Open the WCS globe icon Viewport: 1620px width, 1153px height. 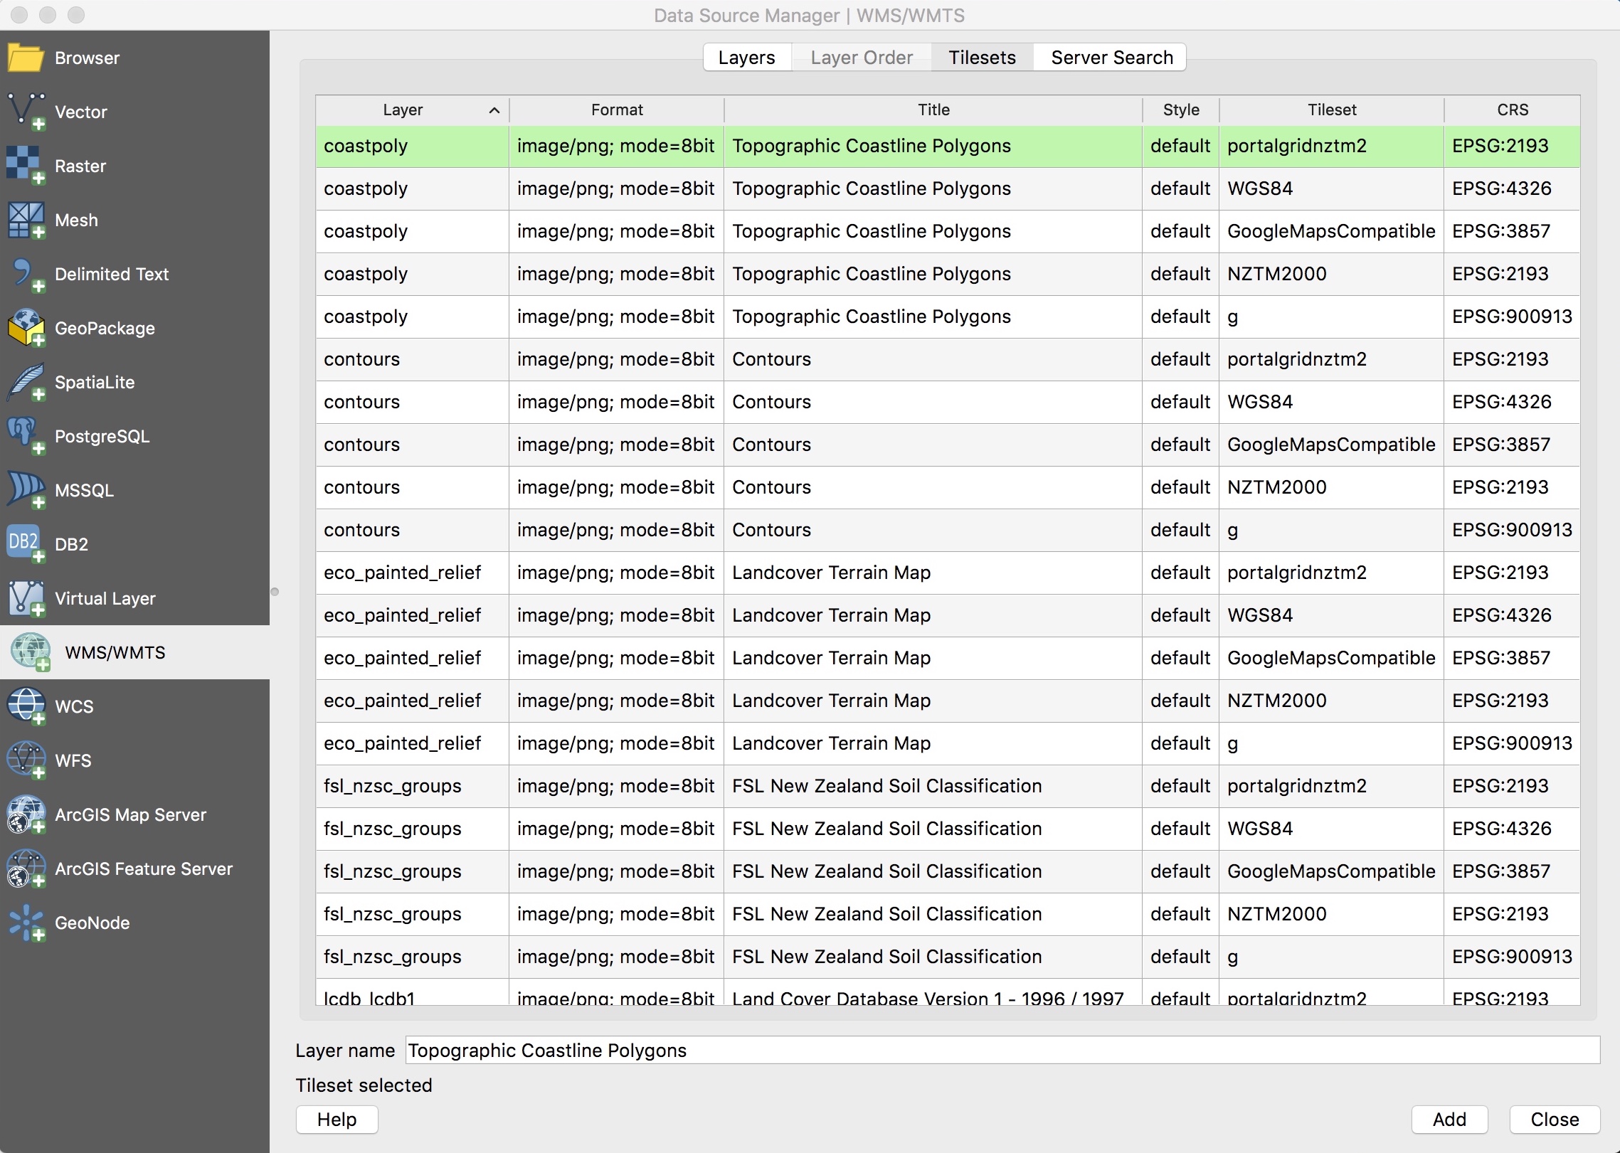pyautogui.click(x=26, y=706)
